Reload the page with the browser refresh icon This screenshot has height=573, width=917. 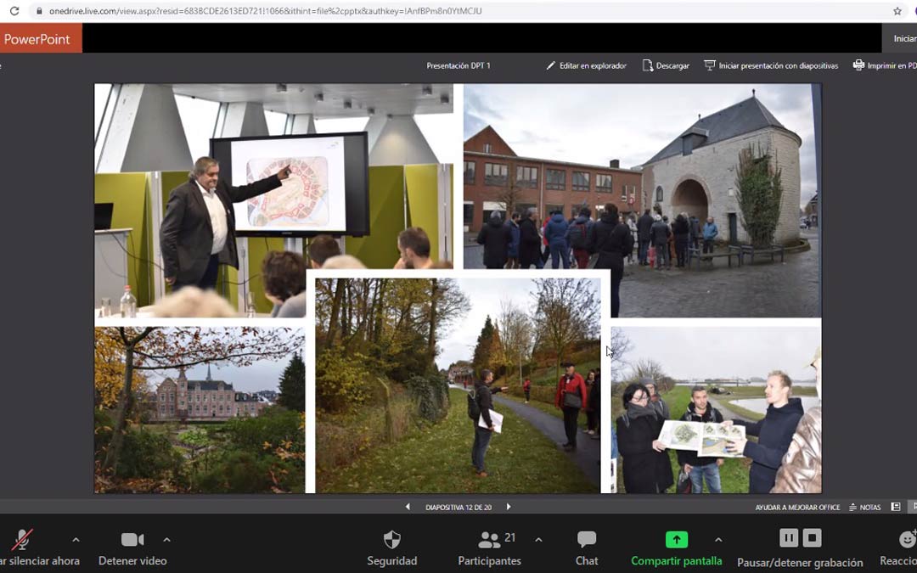coord(14,10)
